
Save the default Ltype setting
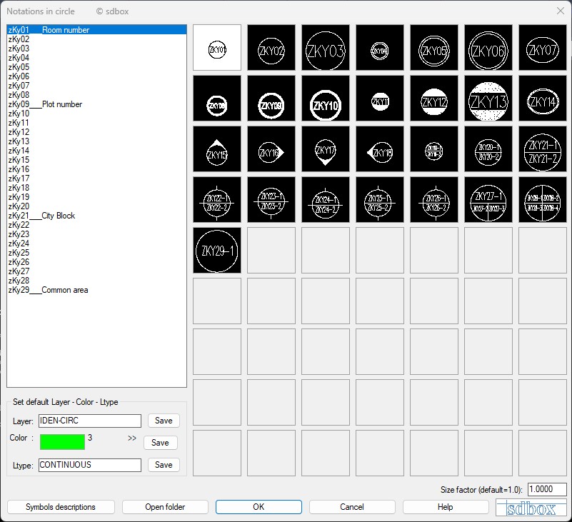tap(164, 465)
